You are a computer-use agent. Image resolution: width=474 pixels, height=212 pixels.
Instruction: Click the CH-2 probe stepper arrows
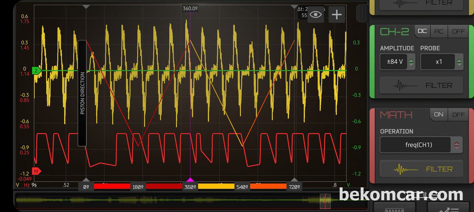click(x=459, y=62)
